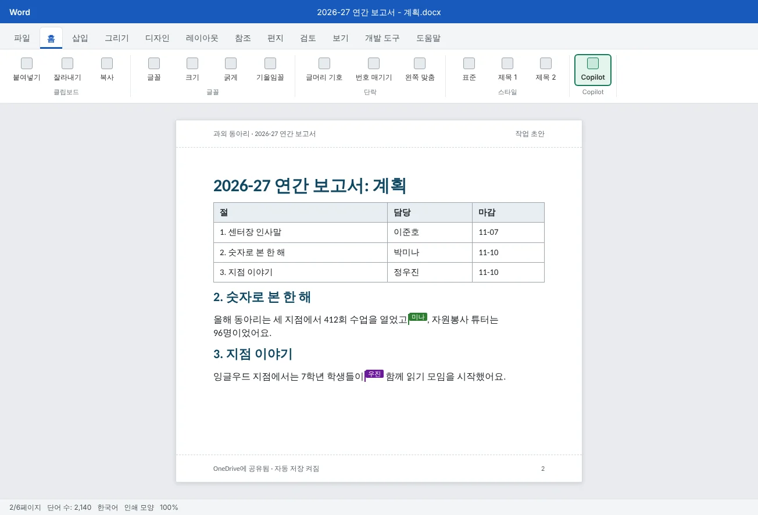Click the 붙여넣기 paste icon
The width and height of the screenshot is (758, 515).
point(27,63)
